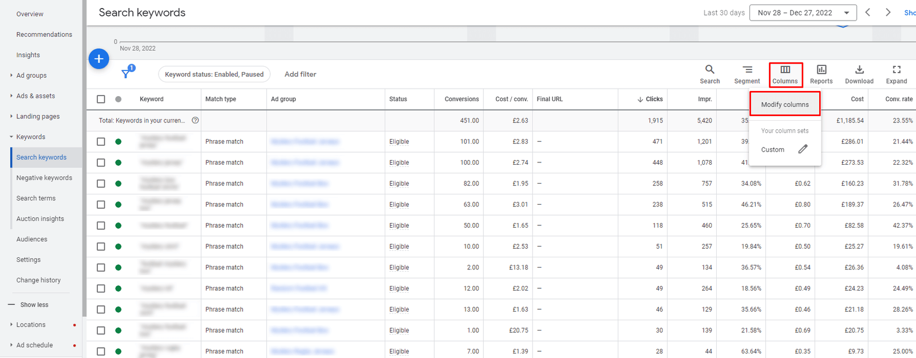Open Settings in sidebar
This screenshot has height=358, width=916.
(28, 260)
